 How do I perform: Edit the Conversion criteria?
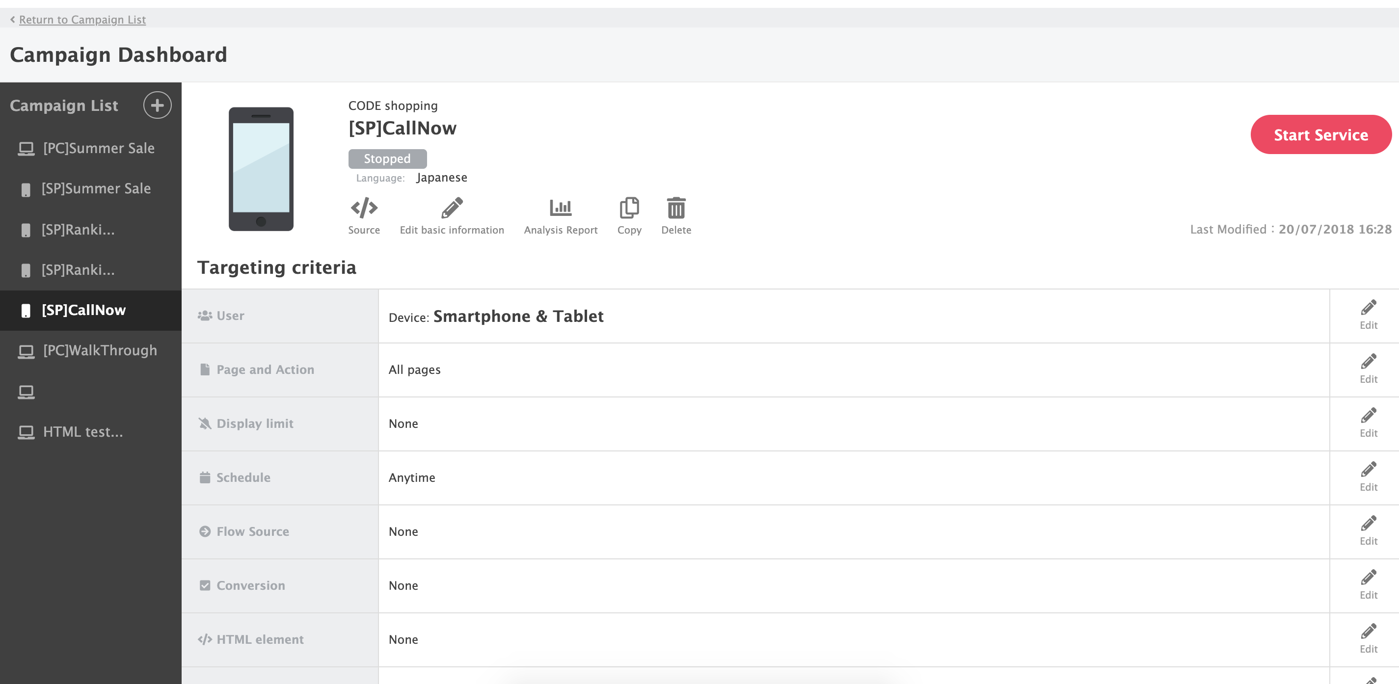(1368, 585)
